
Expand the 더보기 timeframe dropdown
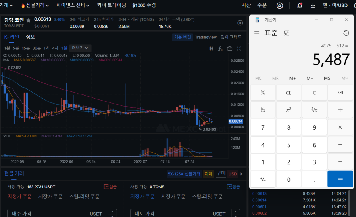pyautogui.click(x=80, y=48)
